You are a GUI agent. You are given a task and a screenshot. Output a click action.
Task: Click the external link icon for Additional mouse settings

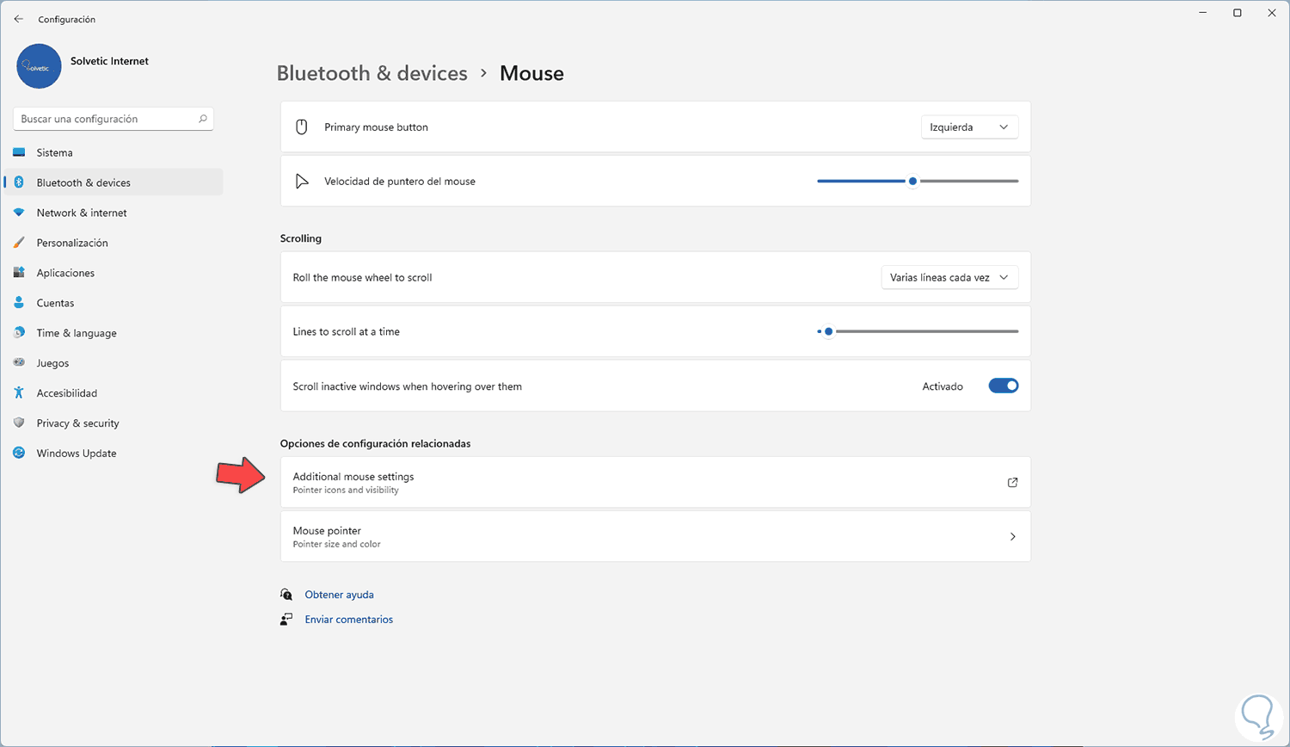coord(1012,483)
